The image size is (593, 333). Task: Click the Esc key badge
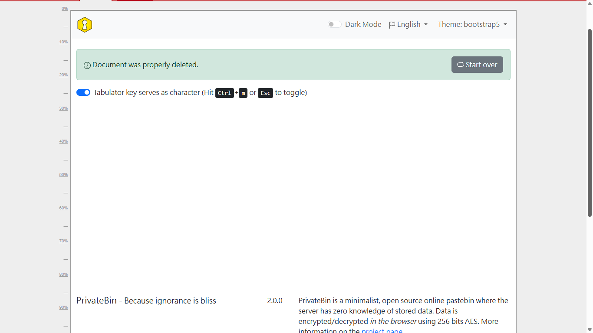coord(265,93)
